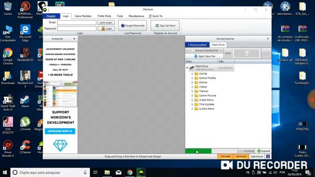Click the Mod question mark box

pyautogui.click(x=247, y=53)
